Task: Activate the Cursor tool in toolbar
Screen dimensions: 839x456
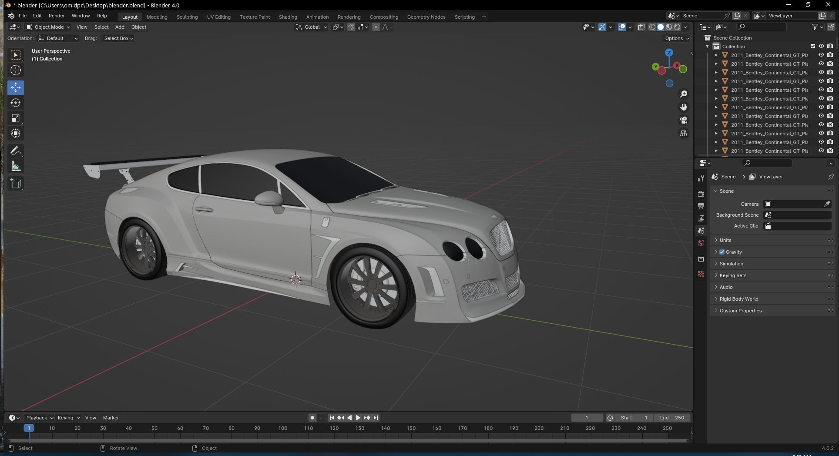Action: pyautogui.click(x=16, y=70)
